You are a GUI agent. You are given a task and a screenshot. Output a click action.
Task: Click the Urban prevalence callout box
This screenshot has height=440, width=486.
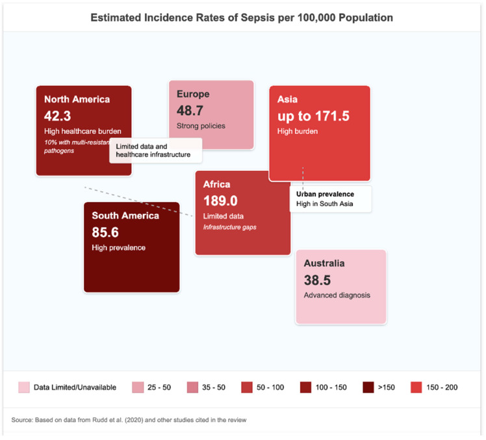click(331, 199)
